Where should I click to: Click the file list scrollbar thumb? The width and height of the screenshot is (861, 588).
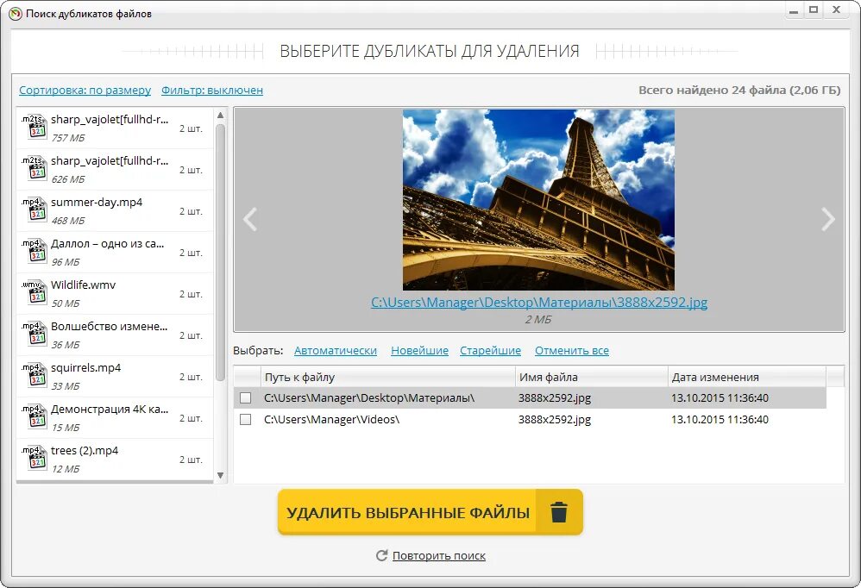(220, 253)
